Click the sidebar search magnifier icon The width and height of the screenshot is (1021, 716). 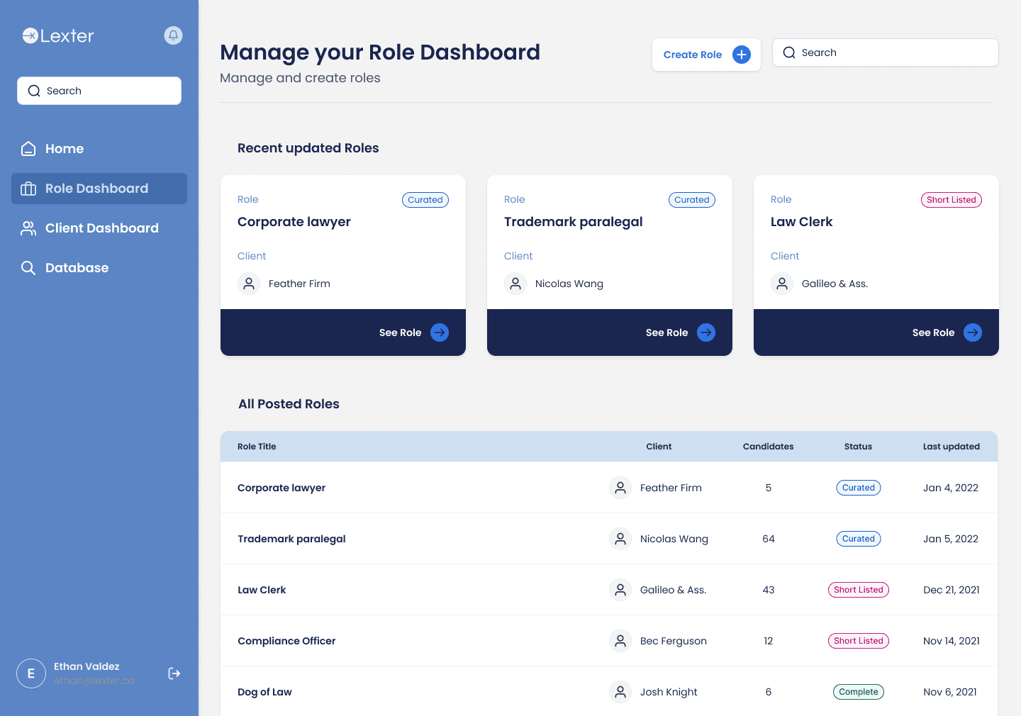coord(34,91)
